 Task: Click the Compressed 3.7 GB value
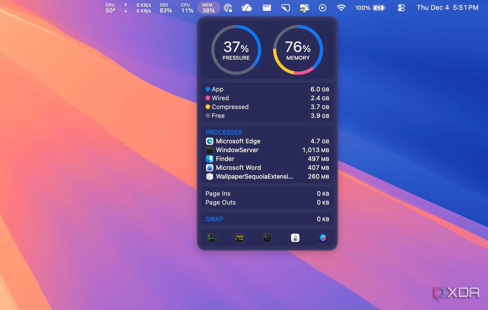pyautogui.click(x=320, y=107)
